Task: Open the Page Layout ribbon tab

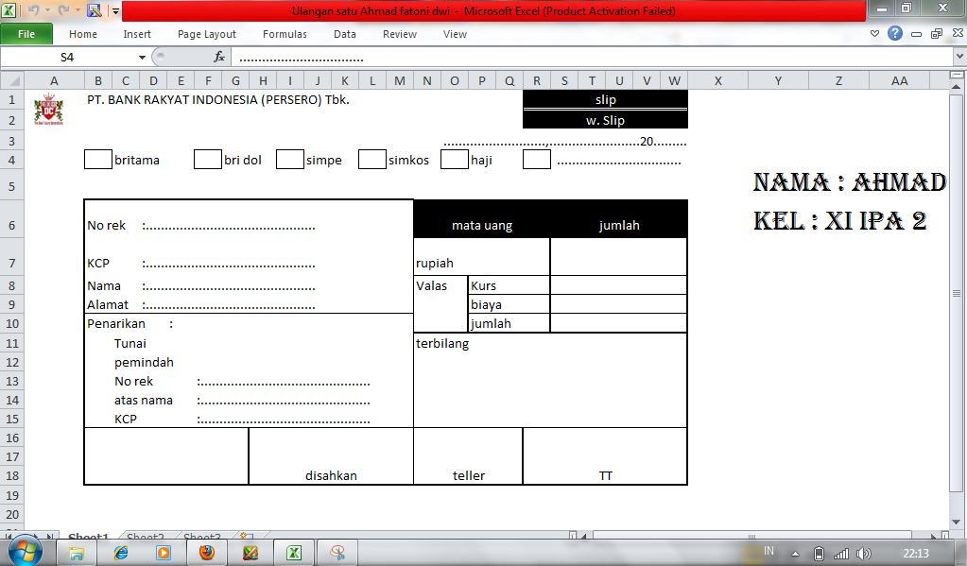Action: pyautogui.click(x=207, y=34)
